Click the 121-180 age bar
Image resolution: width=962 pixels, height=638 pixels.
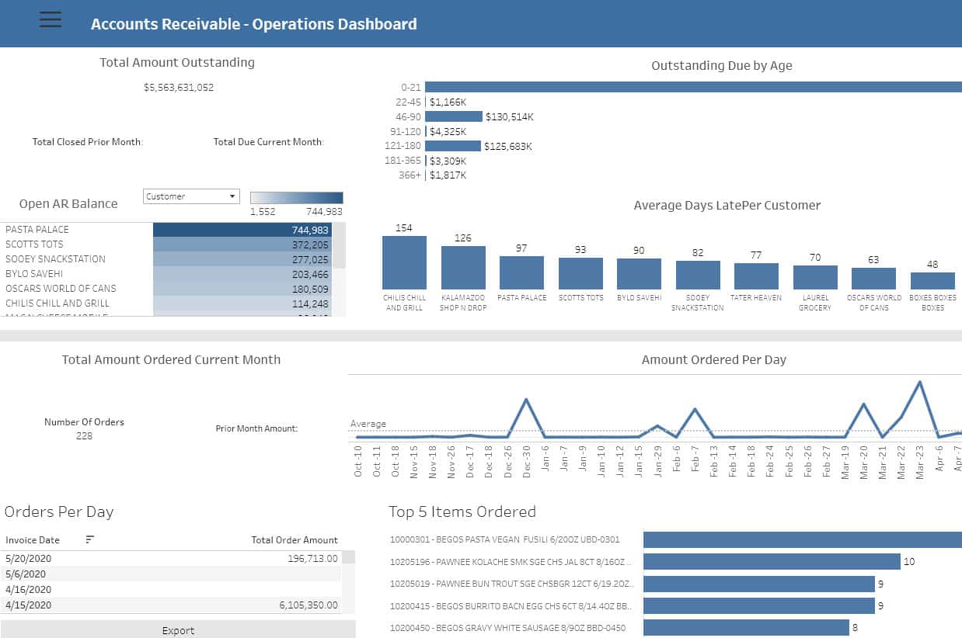coord(453,146)
